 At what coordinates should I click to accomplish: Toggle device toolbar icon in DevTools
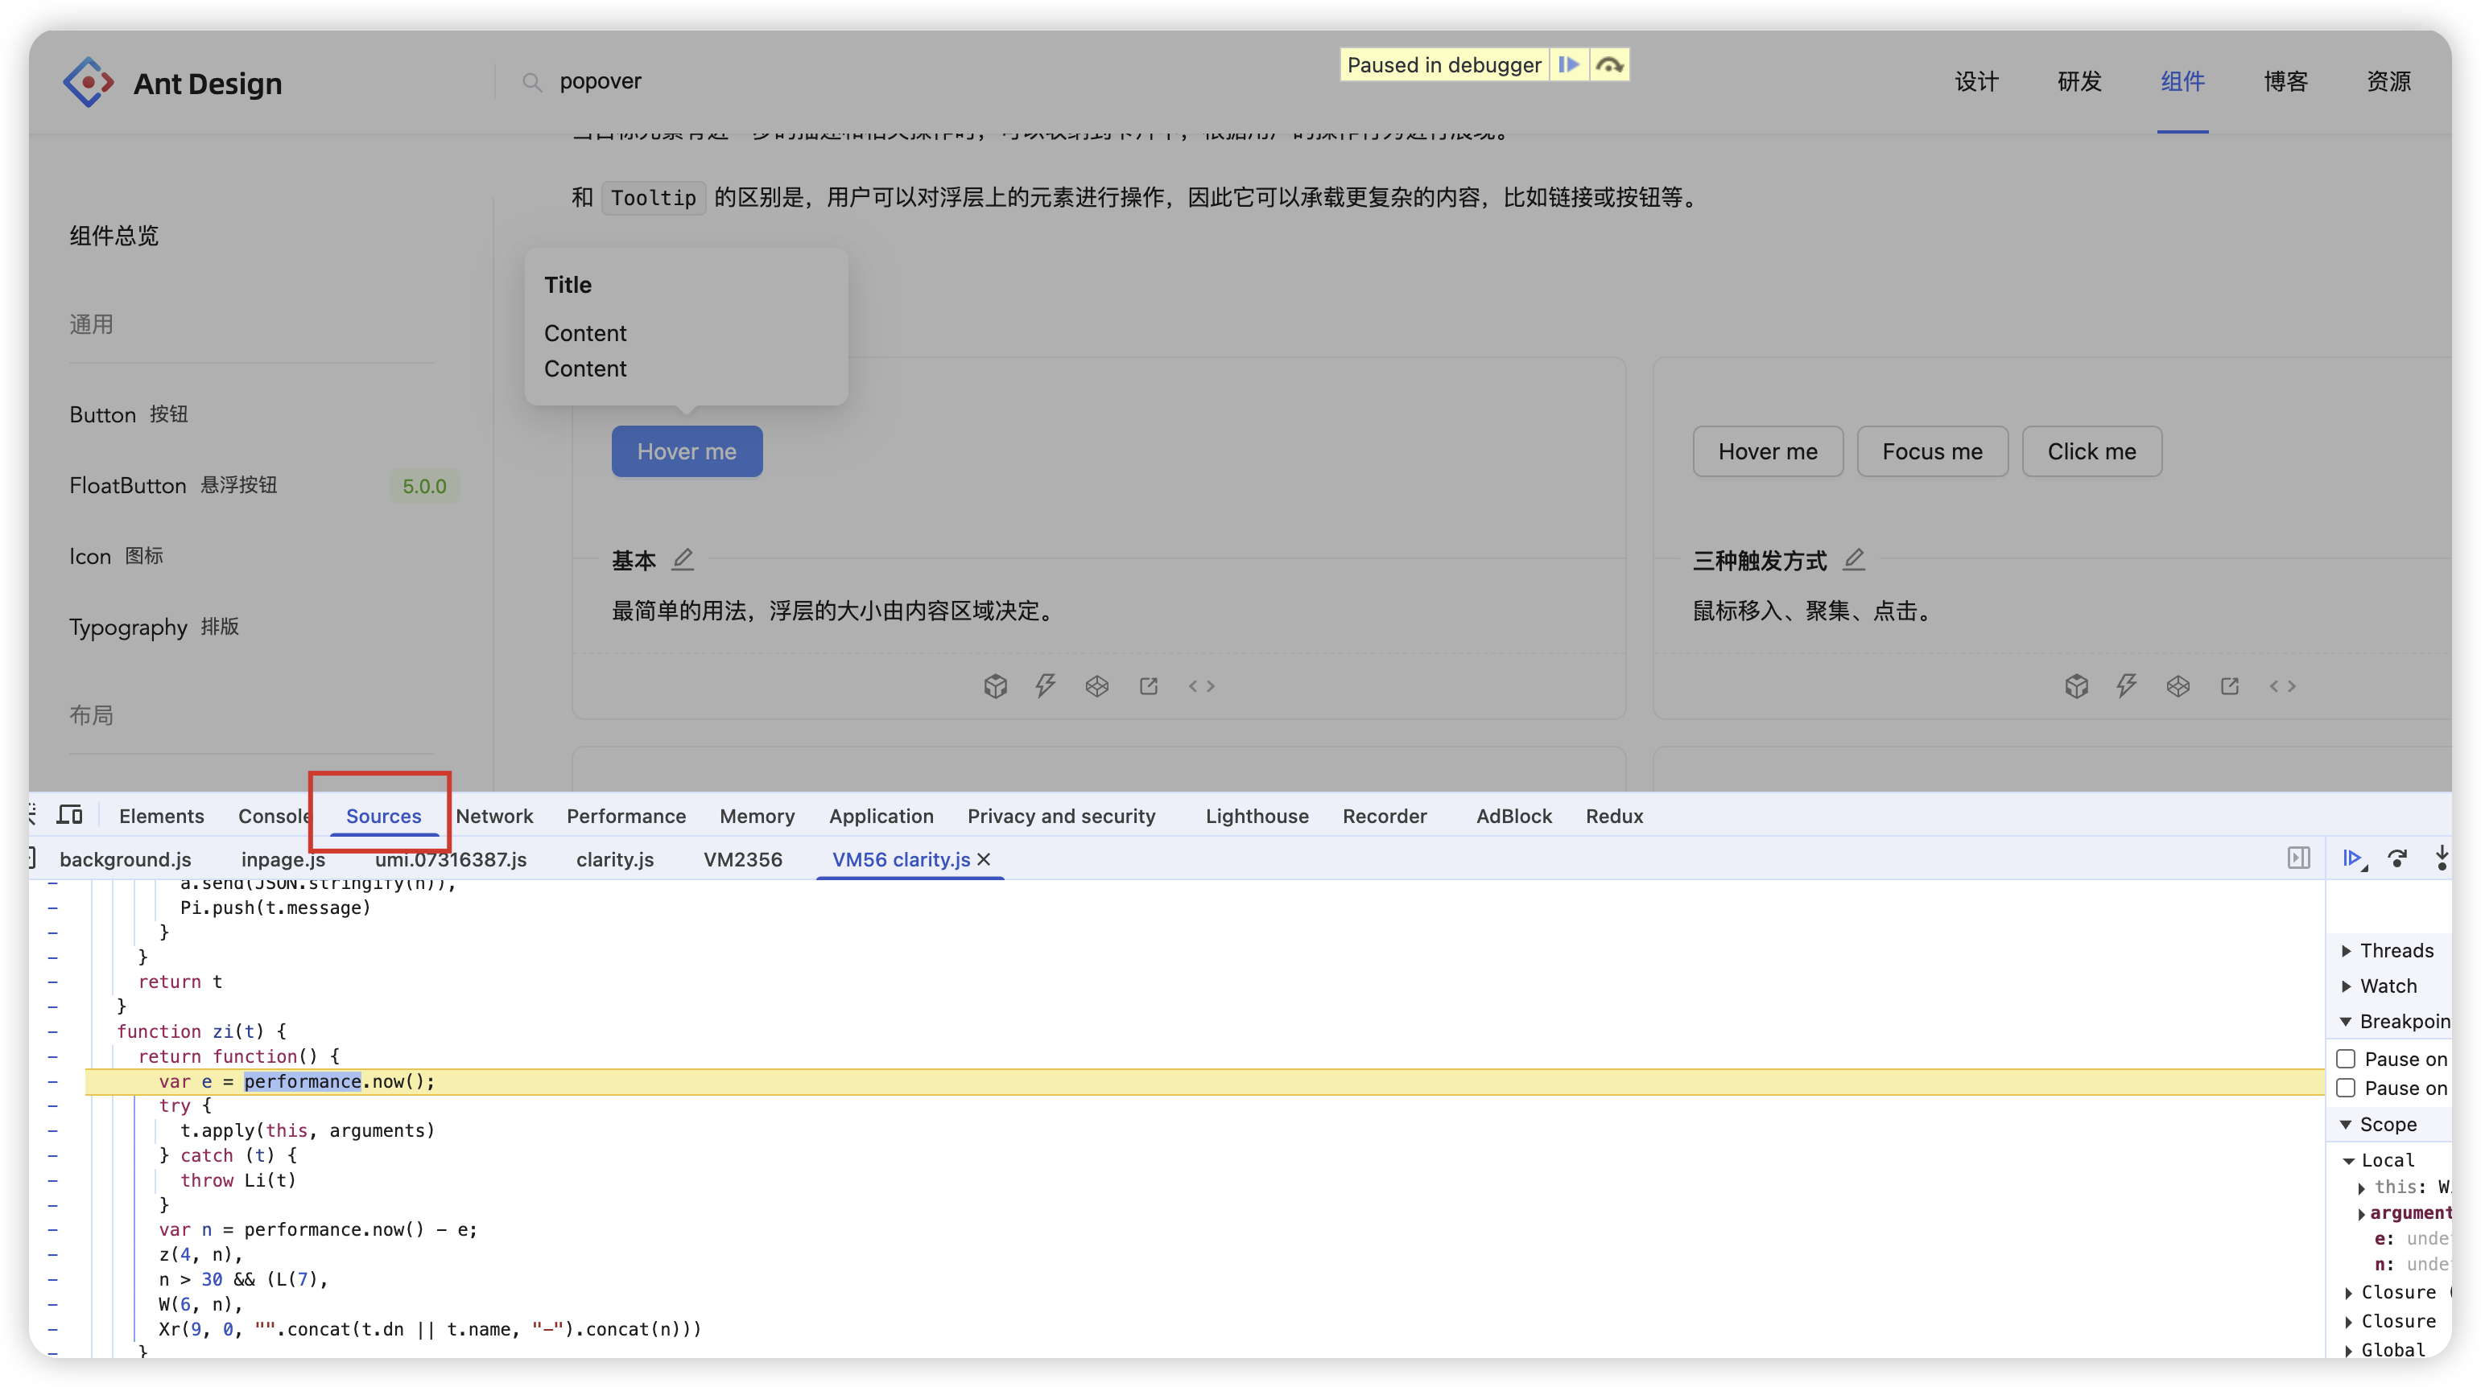click(x=69, y=815)
